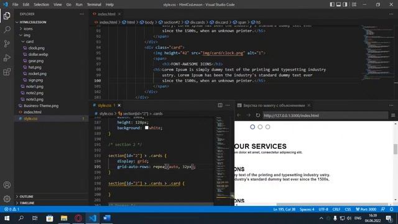
Task: Show errors and warnings in status bar
Action: [x=12, y=209]
